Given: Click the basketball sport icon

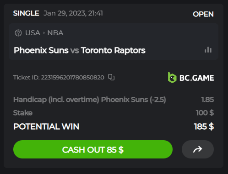Looking at the screenshot, I should tap(18, 33).
